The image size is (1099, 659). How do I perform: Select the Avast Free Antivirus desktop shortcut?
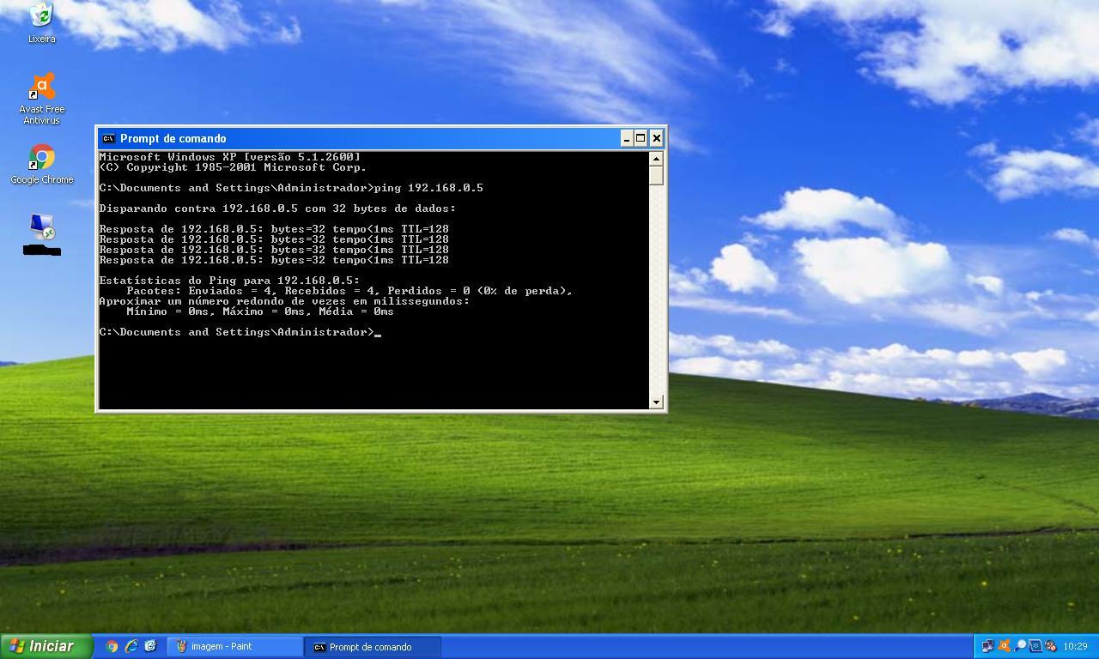click(x=41, y=100)
